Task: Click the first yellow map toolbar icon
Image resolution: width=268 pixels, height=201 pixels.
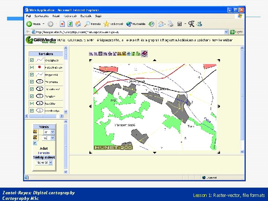Action: tap(119, 54)
